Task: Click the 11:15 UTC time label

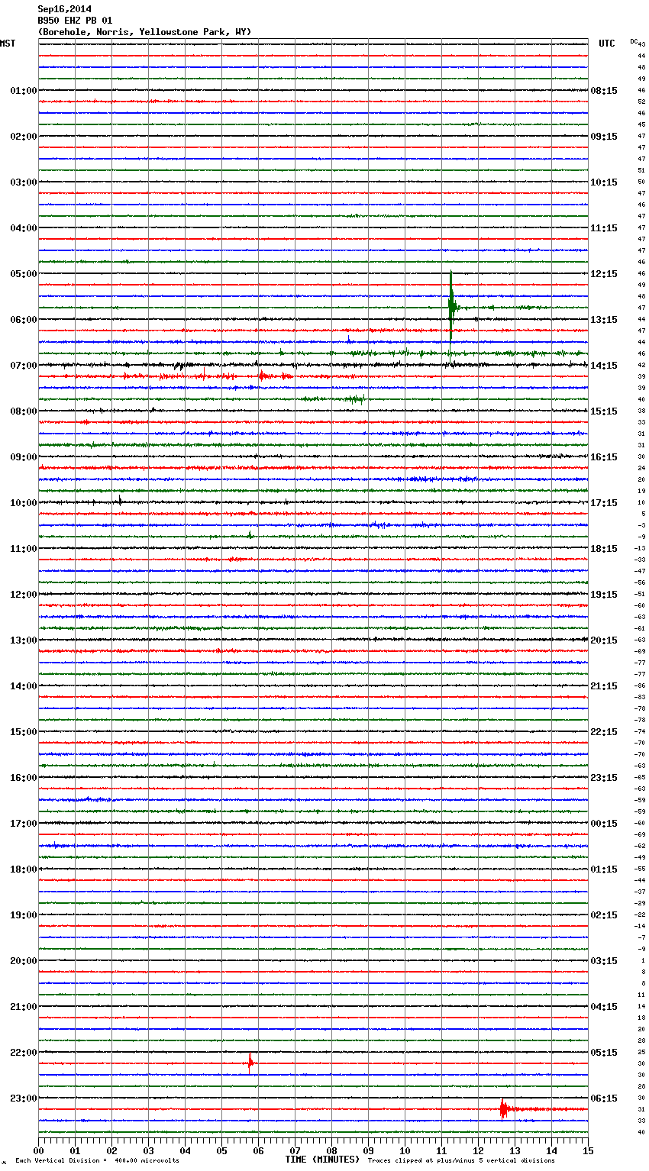Action: pos(604,228)
